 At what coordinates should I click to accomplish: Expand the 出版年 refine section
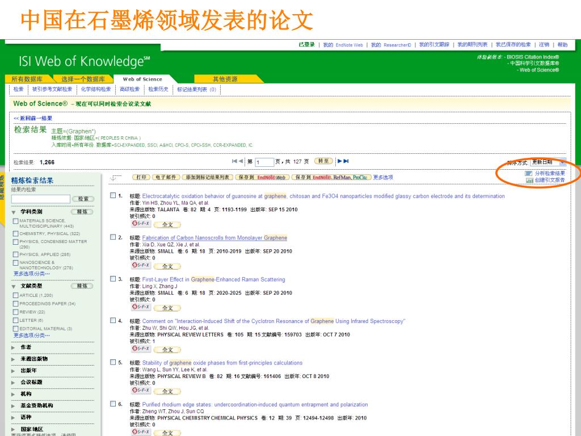click(x=14, y=371)
